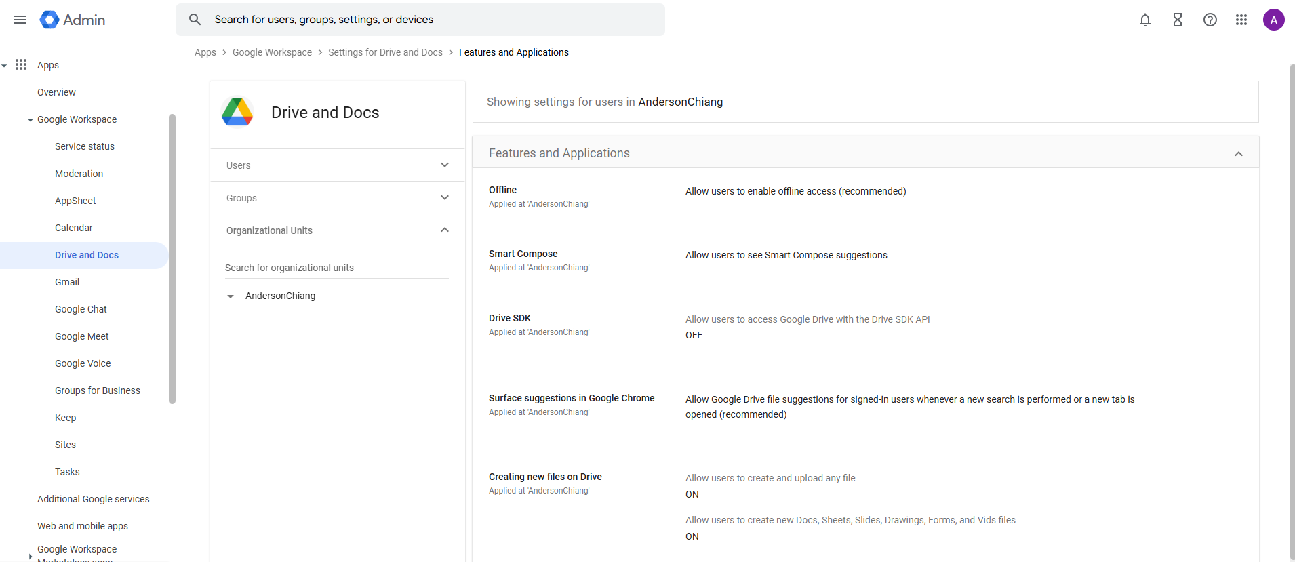Click Search for organizational units field

pyautogui.click(x=337, y=268)
